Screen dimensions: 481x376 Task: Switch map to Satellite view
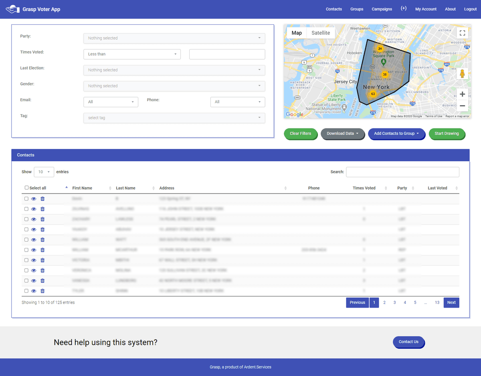click(x=321, y=33)
